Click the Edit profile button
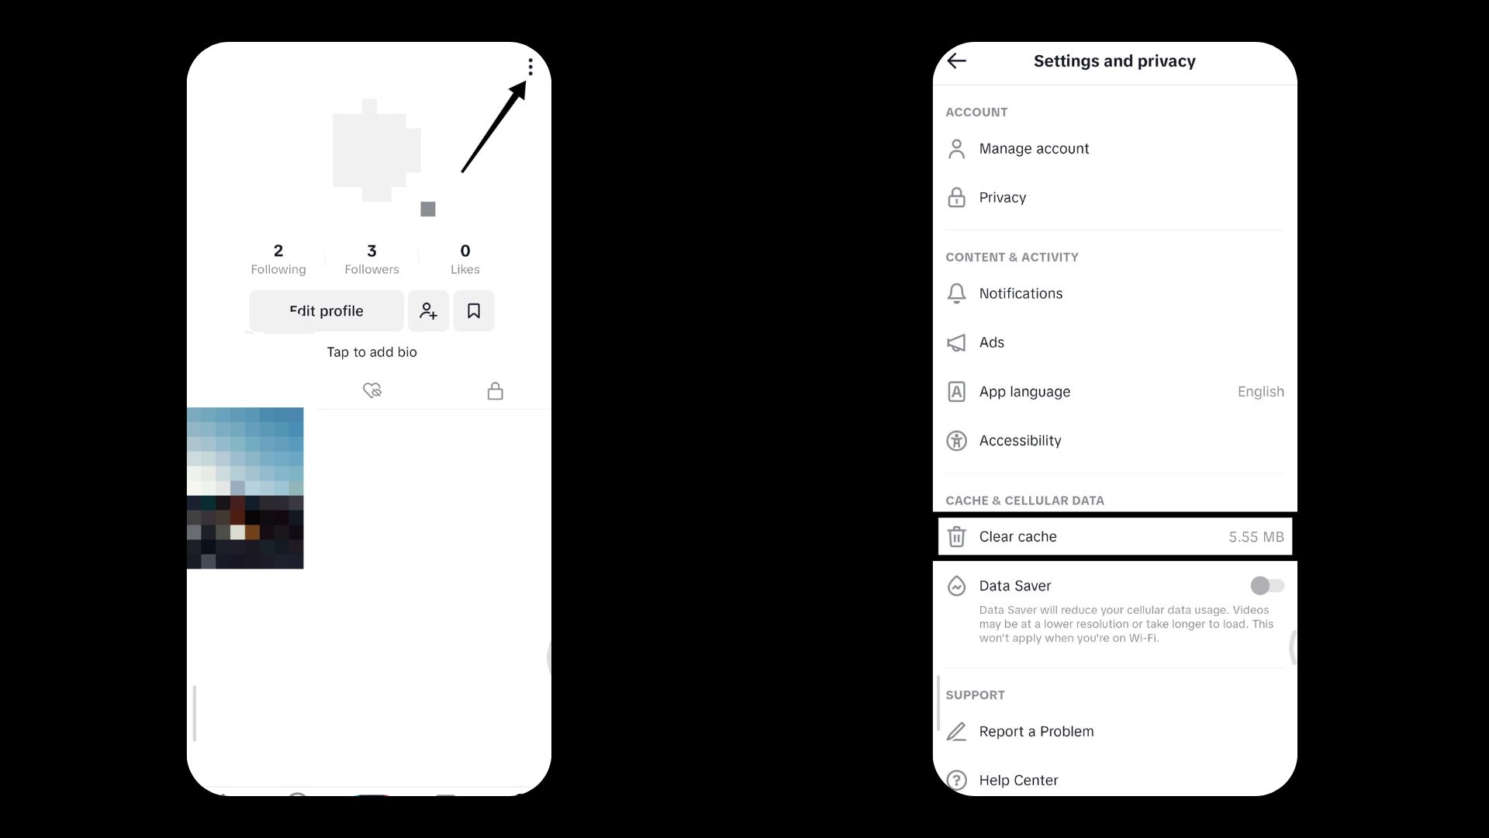 pos(326,310)
